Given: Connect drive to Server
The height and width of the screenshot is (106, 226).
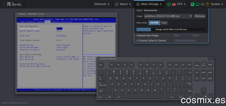Looking at the screenshot, I should [153, 40].
